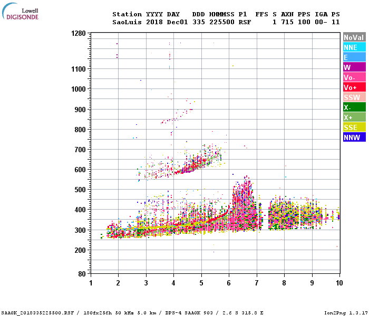Screen dimensions: 369x316
Task: Click the x-axis label 8
Action: (x=284, y=283)
